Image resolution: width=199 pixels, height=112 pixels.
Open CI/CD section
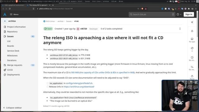click(x=10, y=70)
